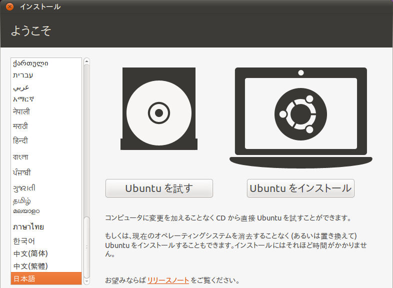The image size is (393, 288).
Task: Click the language list scroll down arrow
Action: click(x=86, y=281)
